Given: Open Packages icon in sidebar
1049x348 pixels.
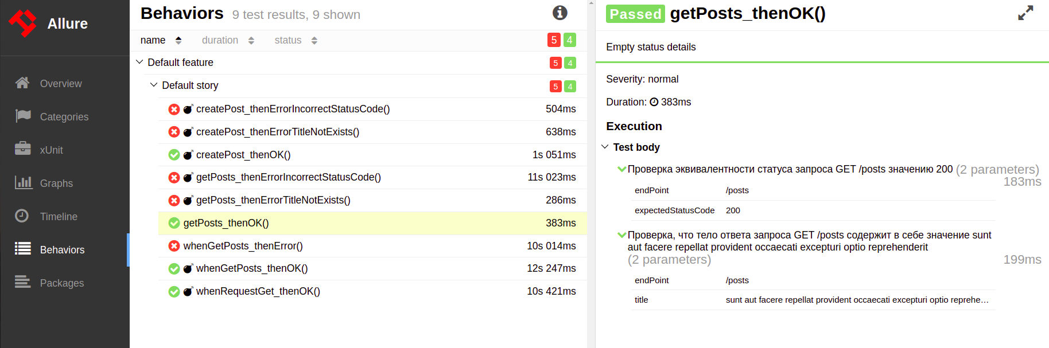Looking at the screenshot, I should pyautogui.click(x=23, y=282).
